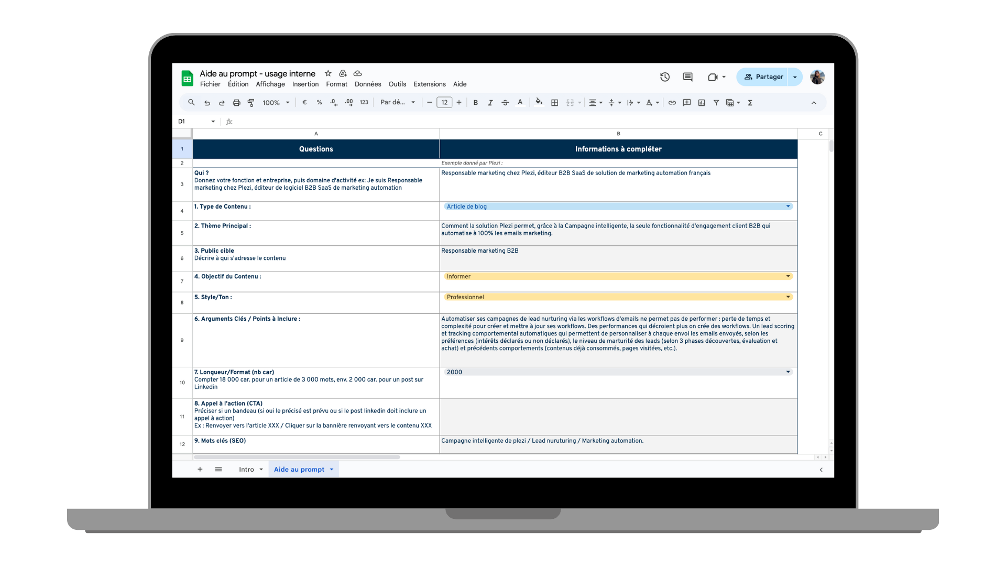1006x566 pixels.
Task: Undo the last action
Action: 207,103
